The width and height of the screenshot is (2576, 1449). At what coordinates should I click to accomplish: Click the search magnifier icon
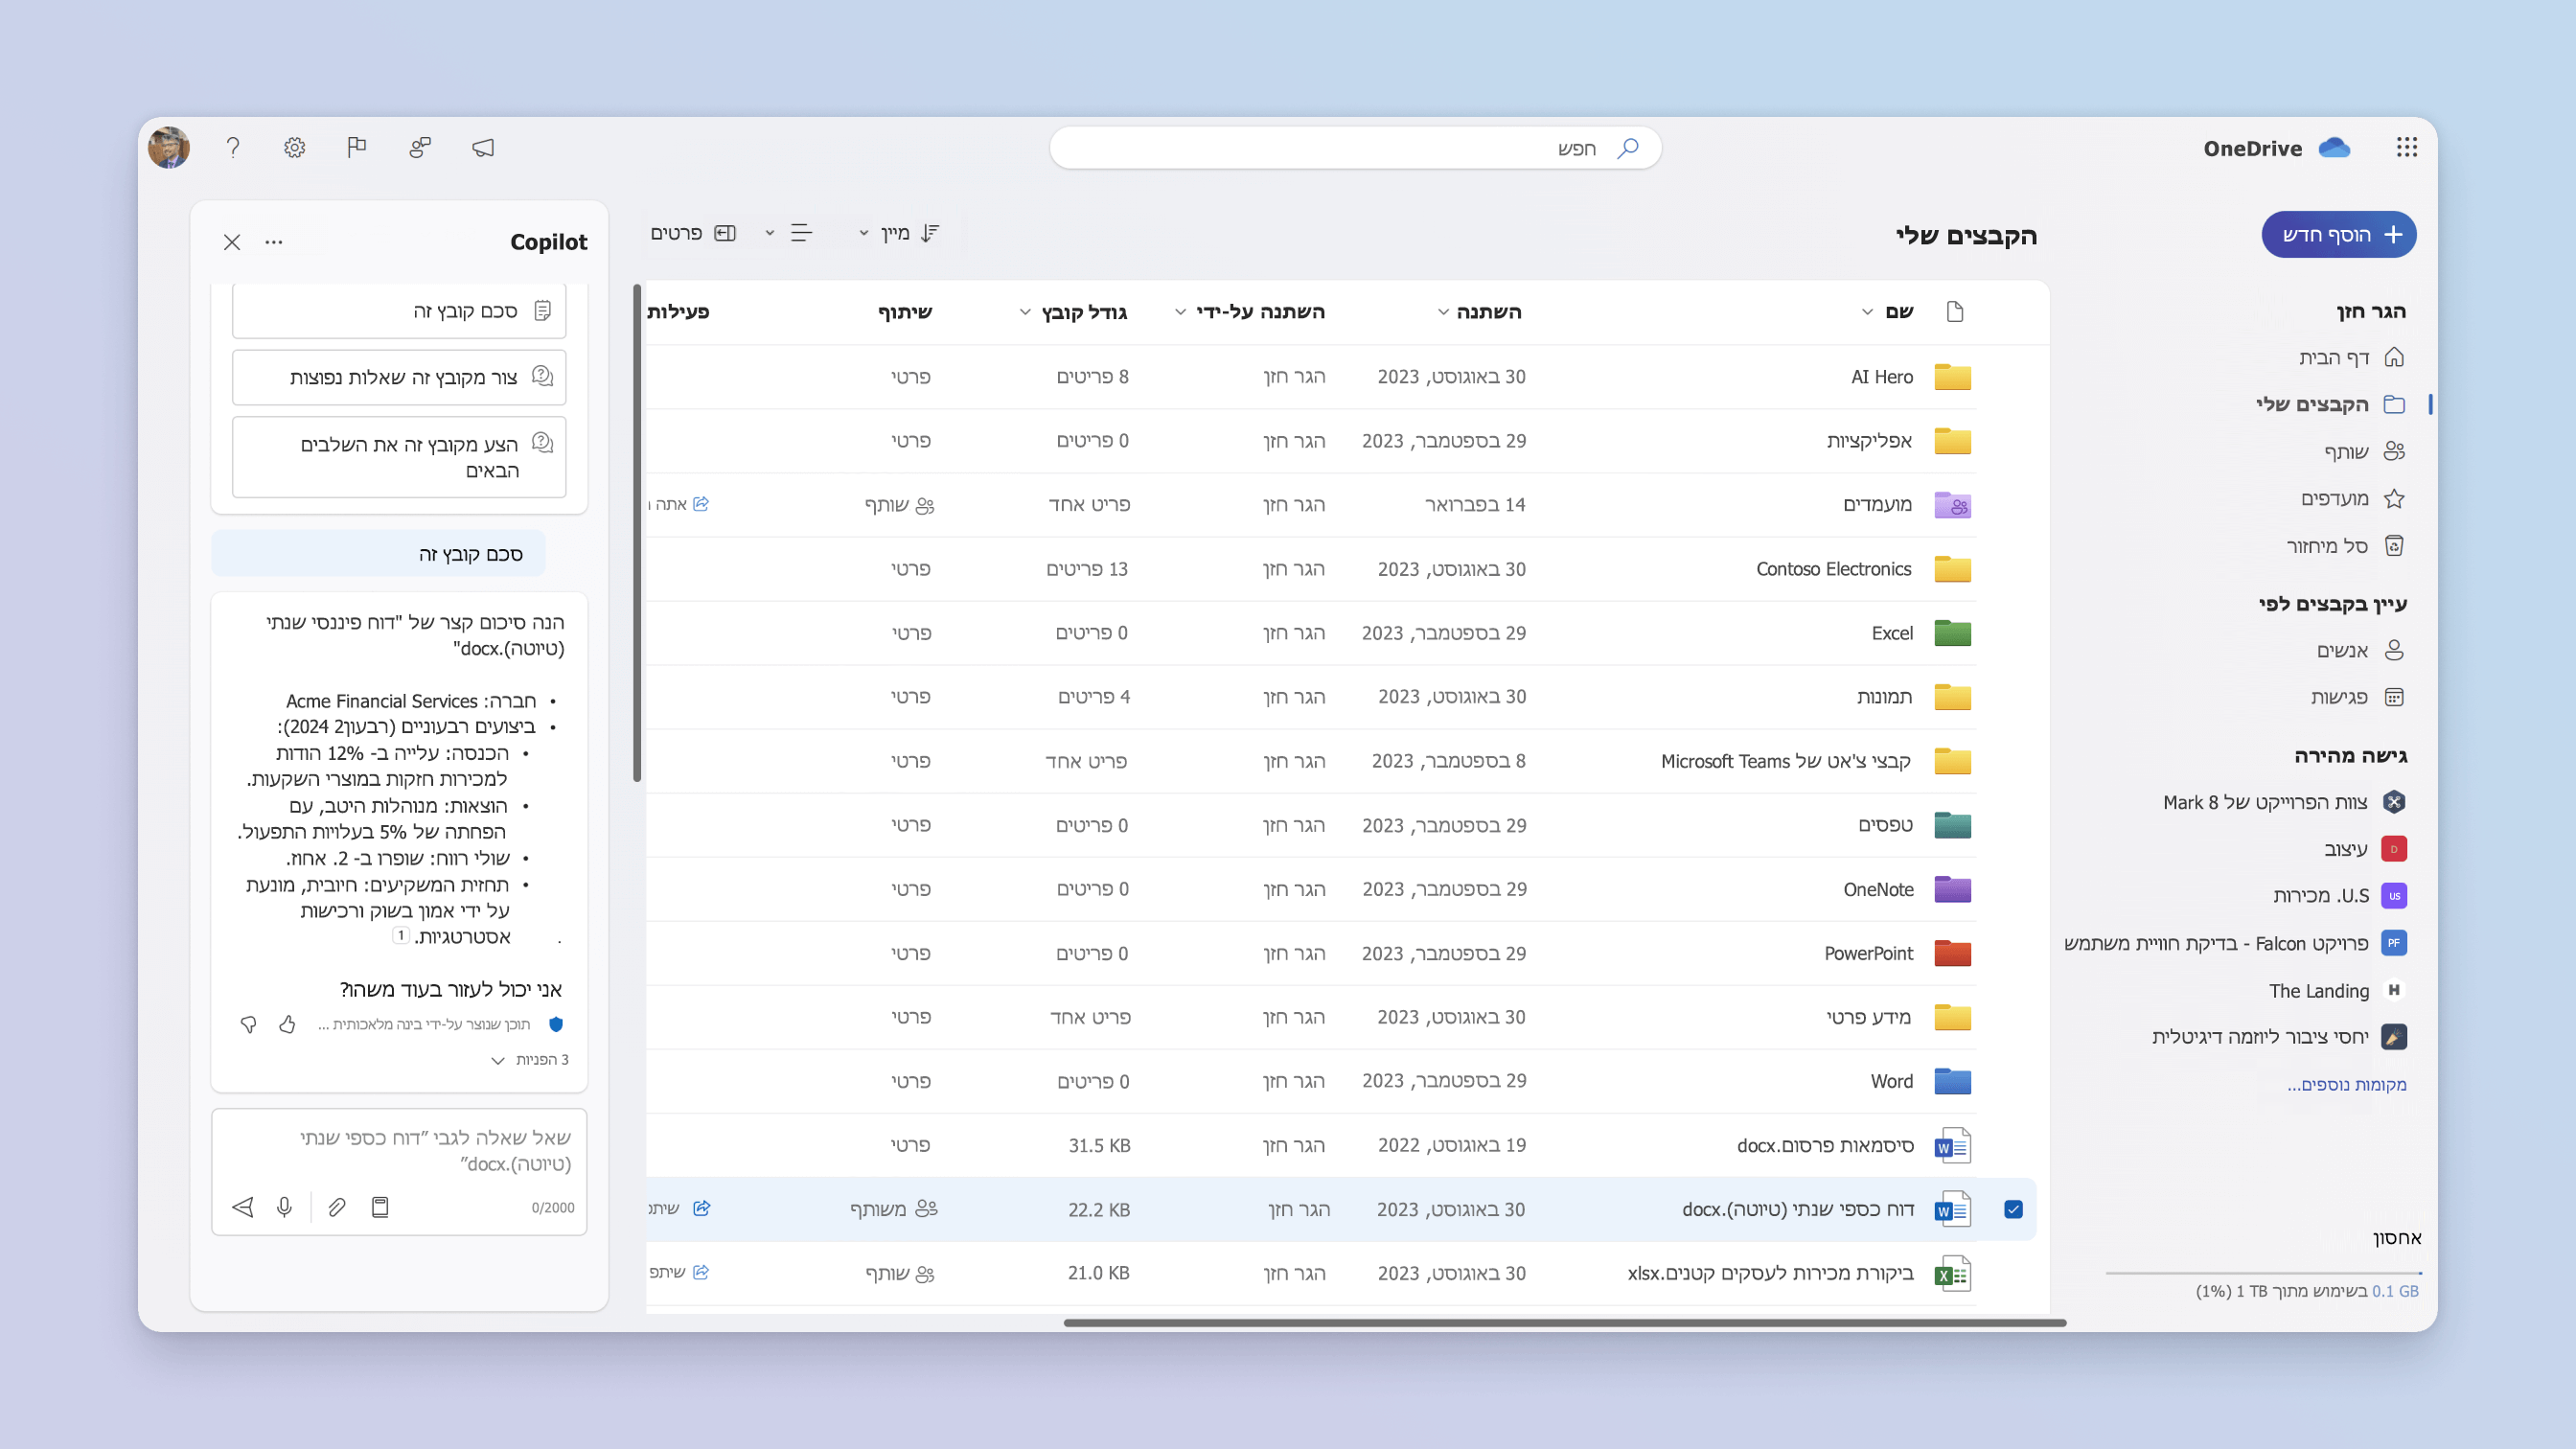tap(1628, 148)
